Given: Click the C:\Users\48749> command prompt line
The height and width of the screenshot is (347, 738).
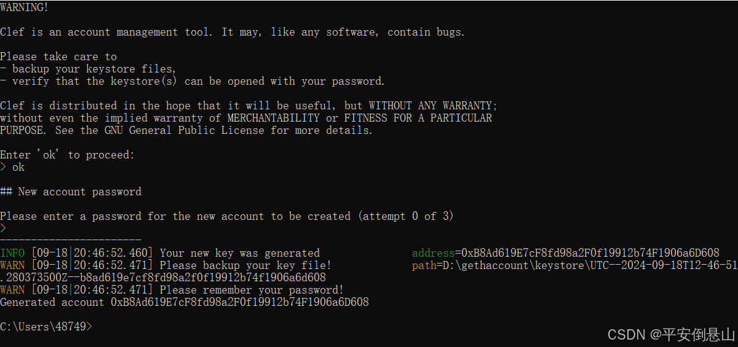Looking at the screenshot, I should [46, 327].
